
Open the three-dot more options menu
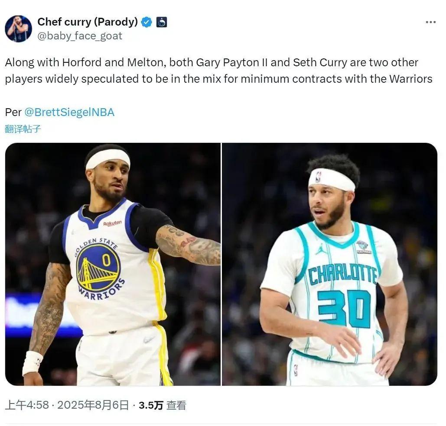431,22
